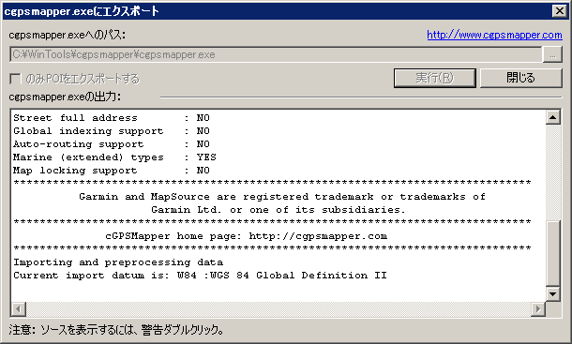
Task: Click the output scroll down arrow
Action: pos(553,293)
